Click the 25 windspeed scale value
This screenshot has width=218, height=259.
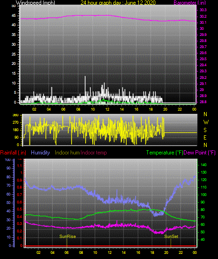click(14, 54)
